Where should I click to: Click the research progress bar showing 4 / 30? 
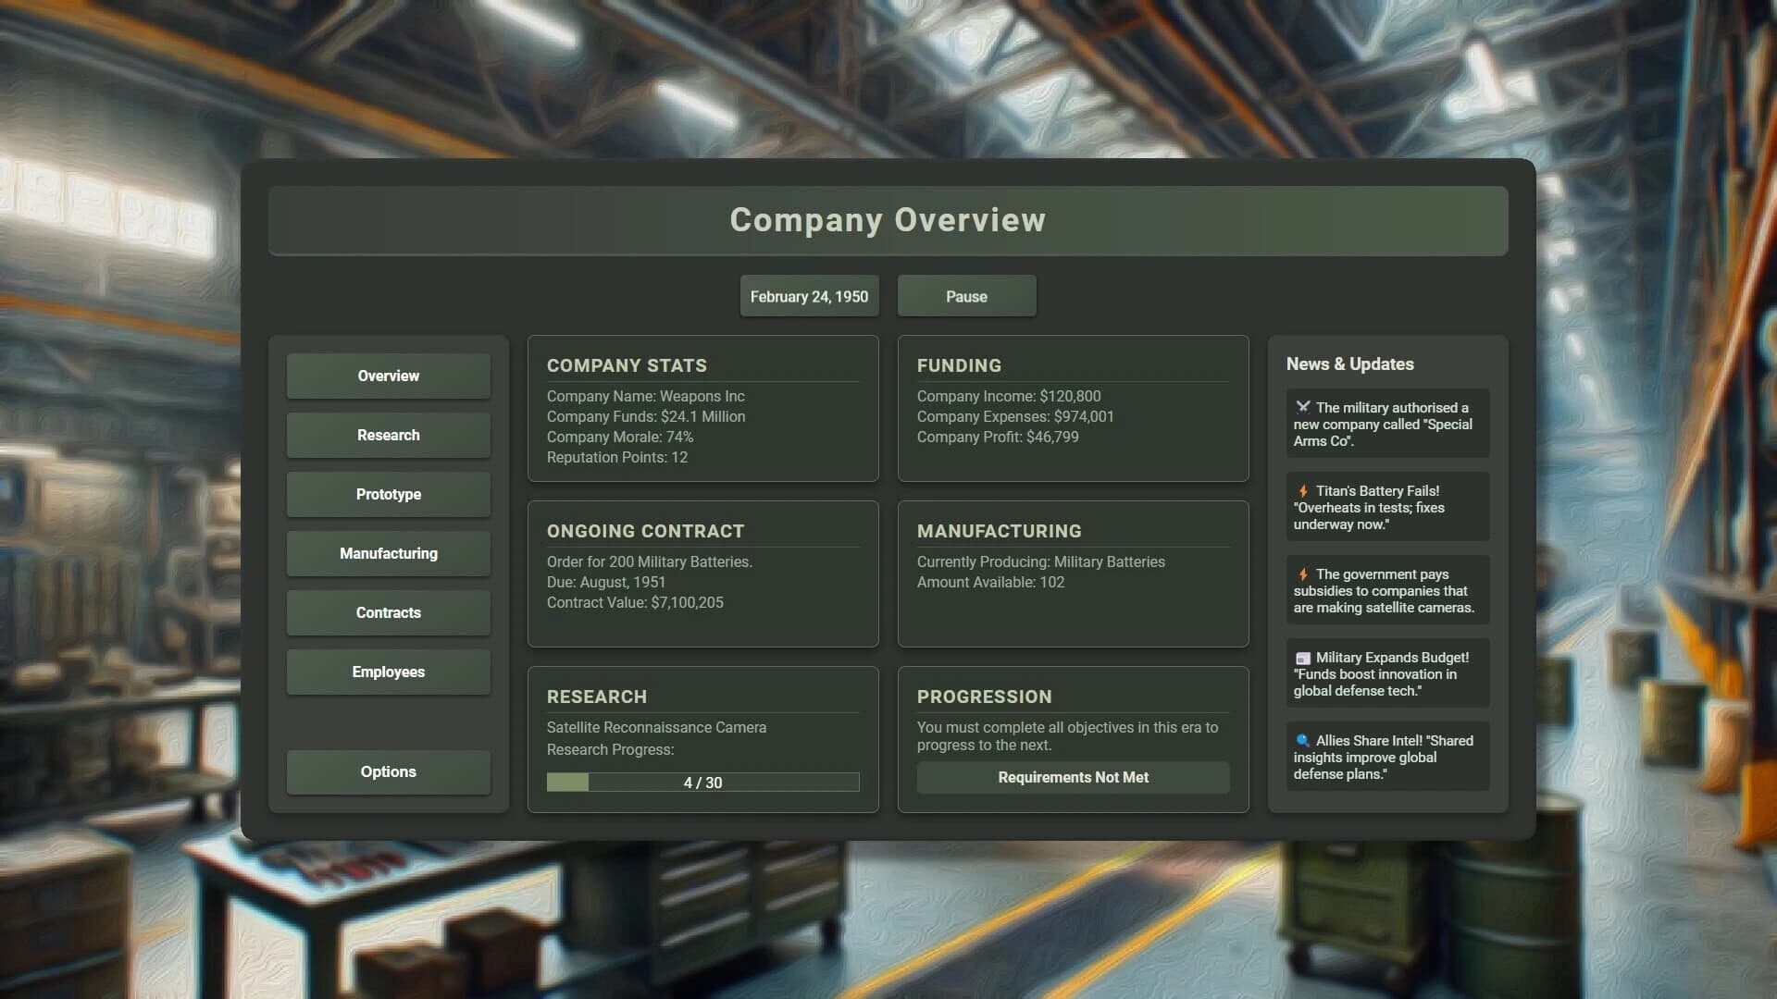(702, 782)
